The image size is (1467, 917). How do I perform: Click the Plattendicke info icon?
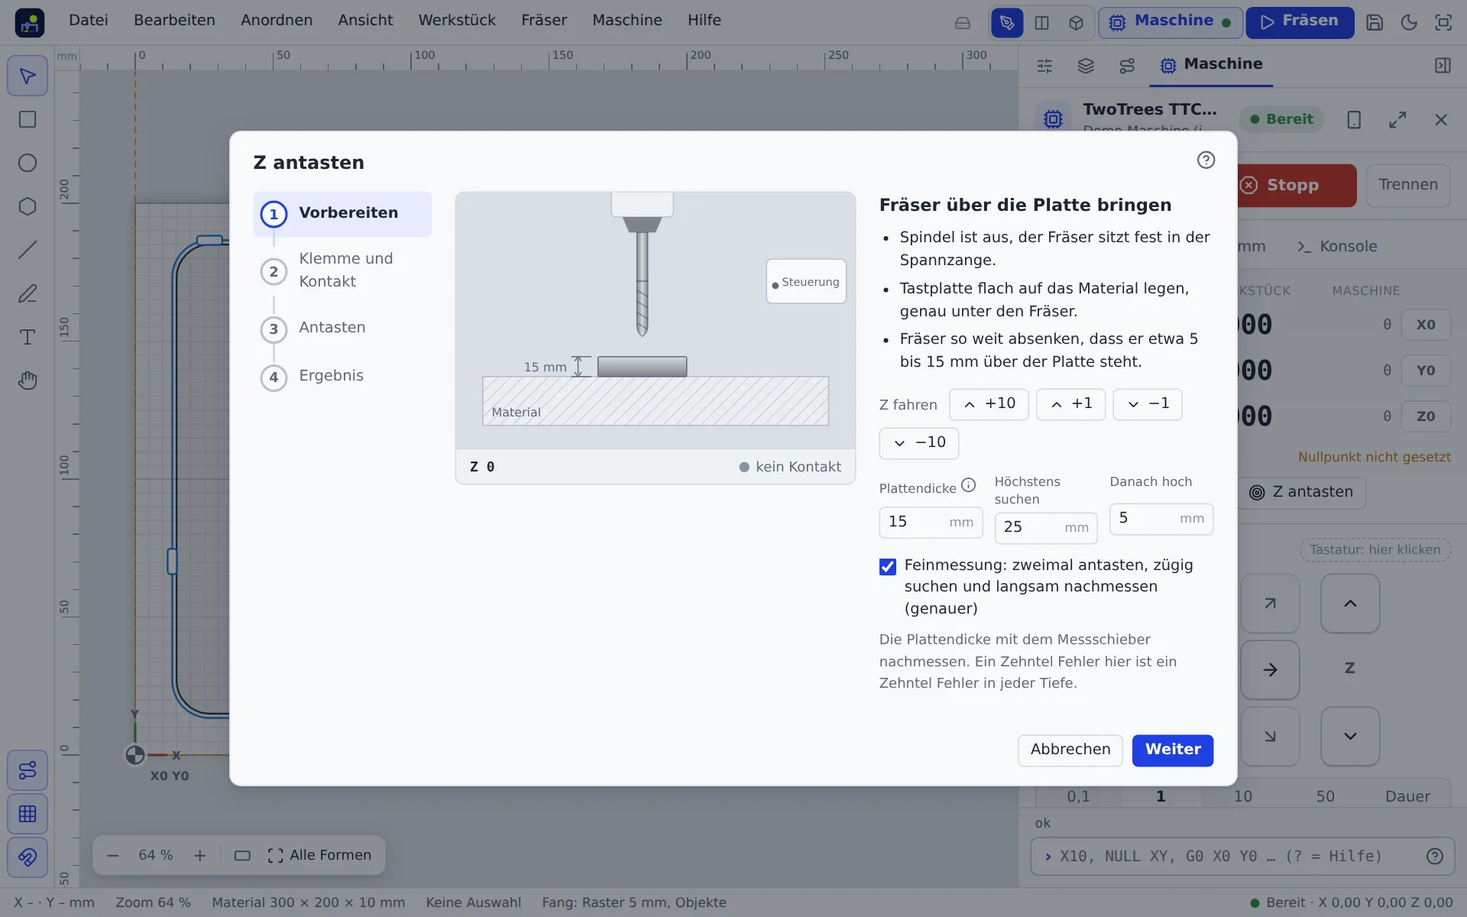(x=968, y=485)
